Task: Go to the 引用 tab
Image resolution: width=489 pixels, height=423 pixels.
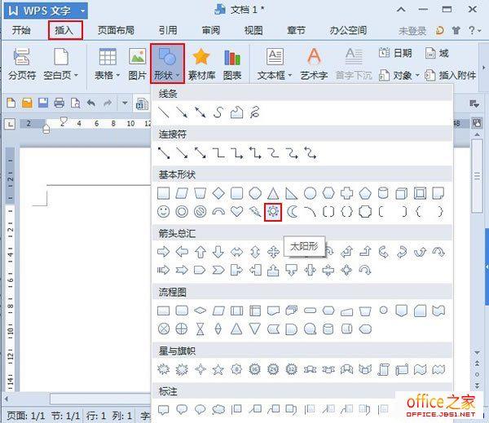Action: 168,30
